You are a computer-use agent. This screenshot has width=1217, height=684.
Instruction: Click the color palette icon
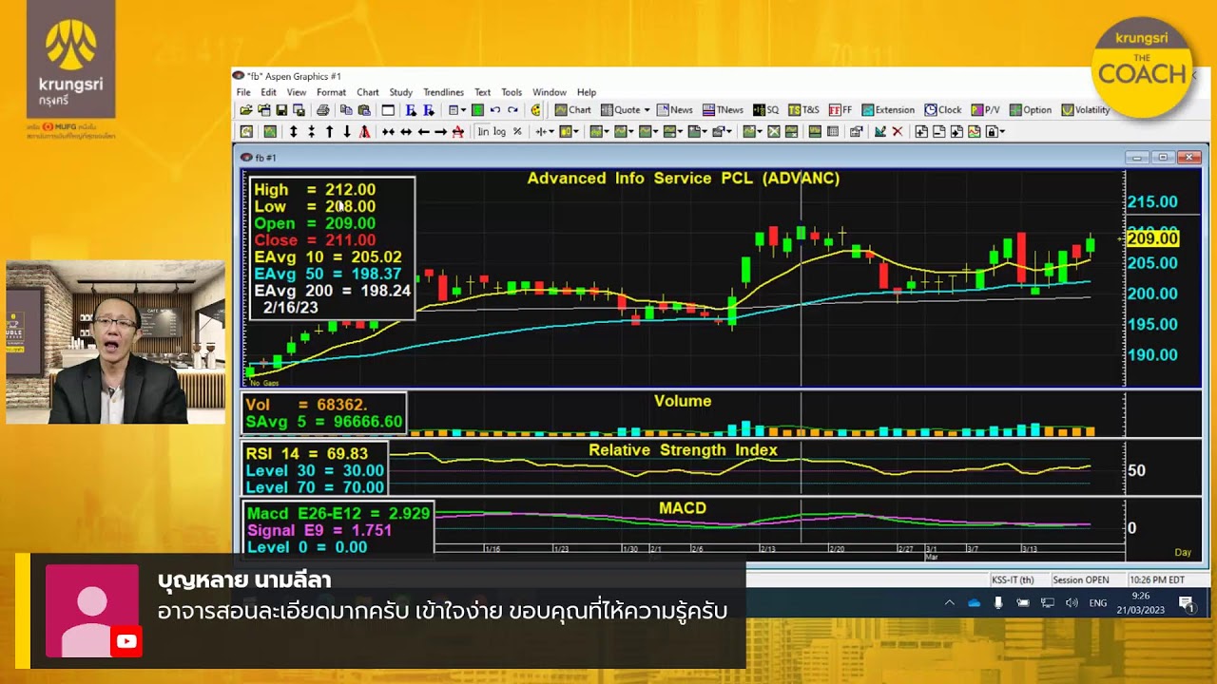[x=536, y=110]
